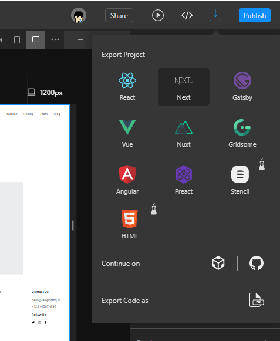Select the tablet device view icon
This screenshot has width=280, height=341.
click(x=17, y=40)
